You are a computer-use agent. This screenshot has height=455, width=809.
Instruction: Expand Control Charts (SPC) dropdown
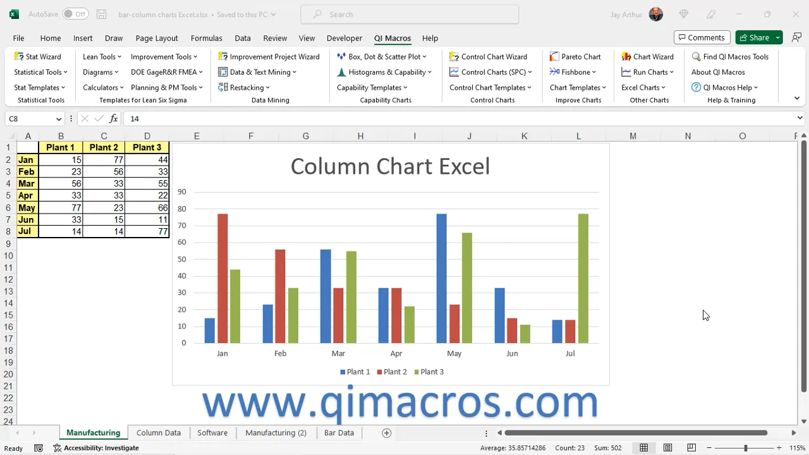tap(490, 72)
